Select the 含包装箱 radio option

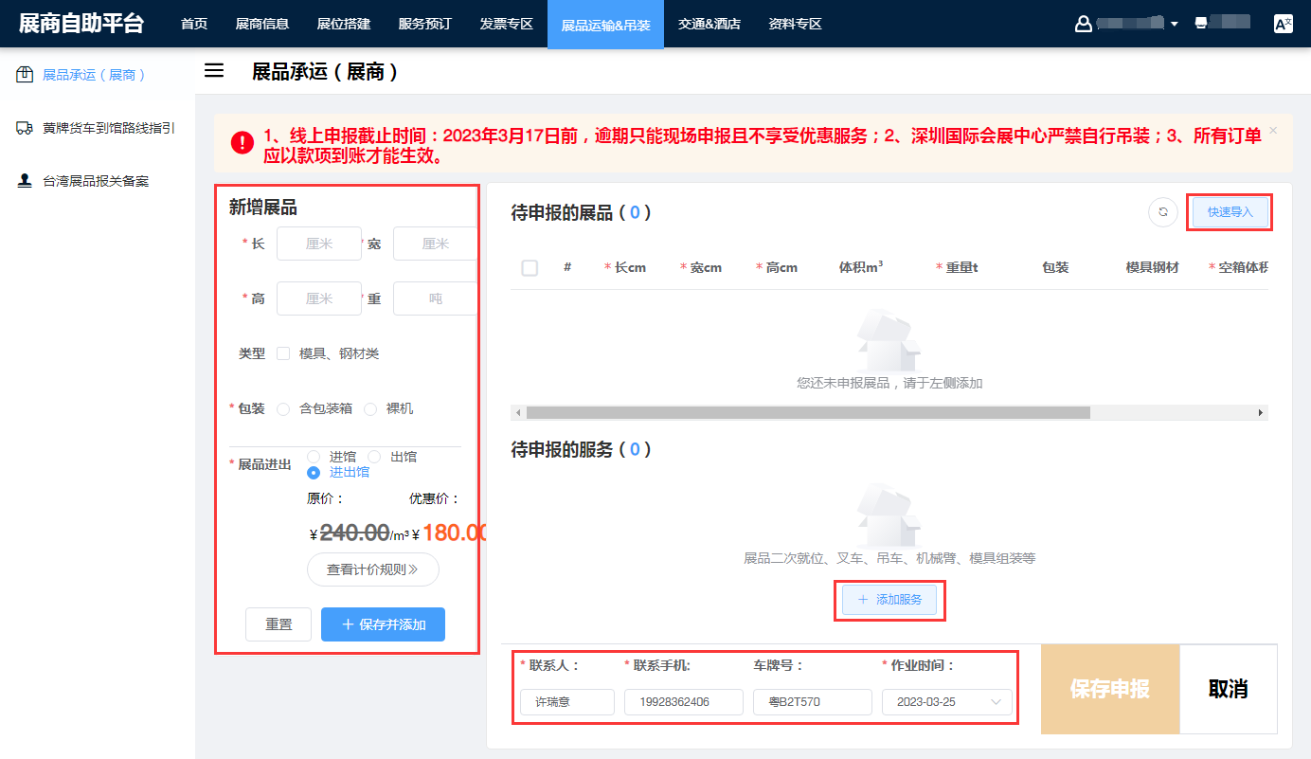[x=283, y=409]
